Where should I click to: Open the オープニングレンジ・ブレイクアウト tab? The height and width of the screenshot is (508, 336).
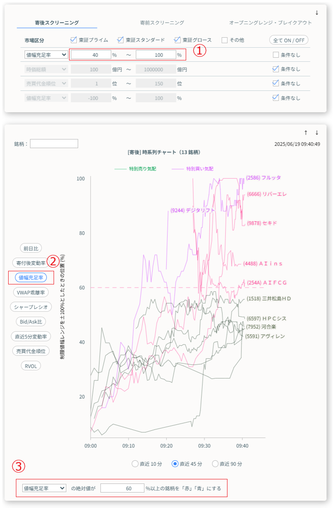(x=270, y=22)
